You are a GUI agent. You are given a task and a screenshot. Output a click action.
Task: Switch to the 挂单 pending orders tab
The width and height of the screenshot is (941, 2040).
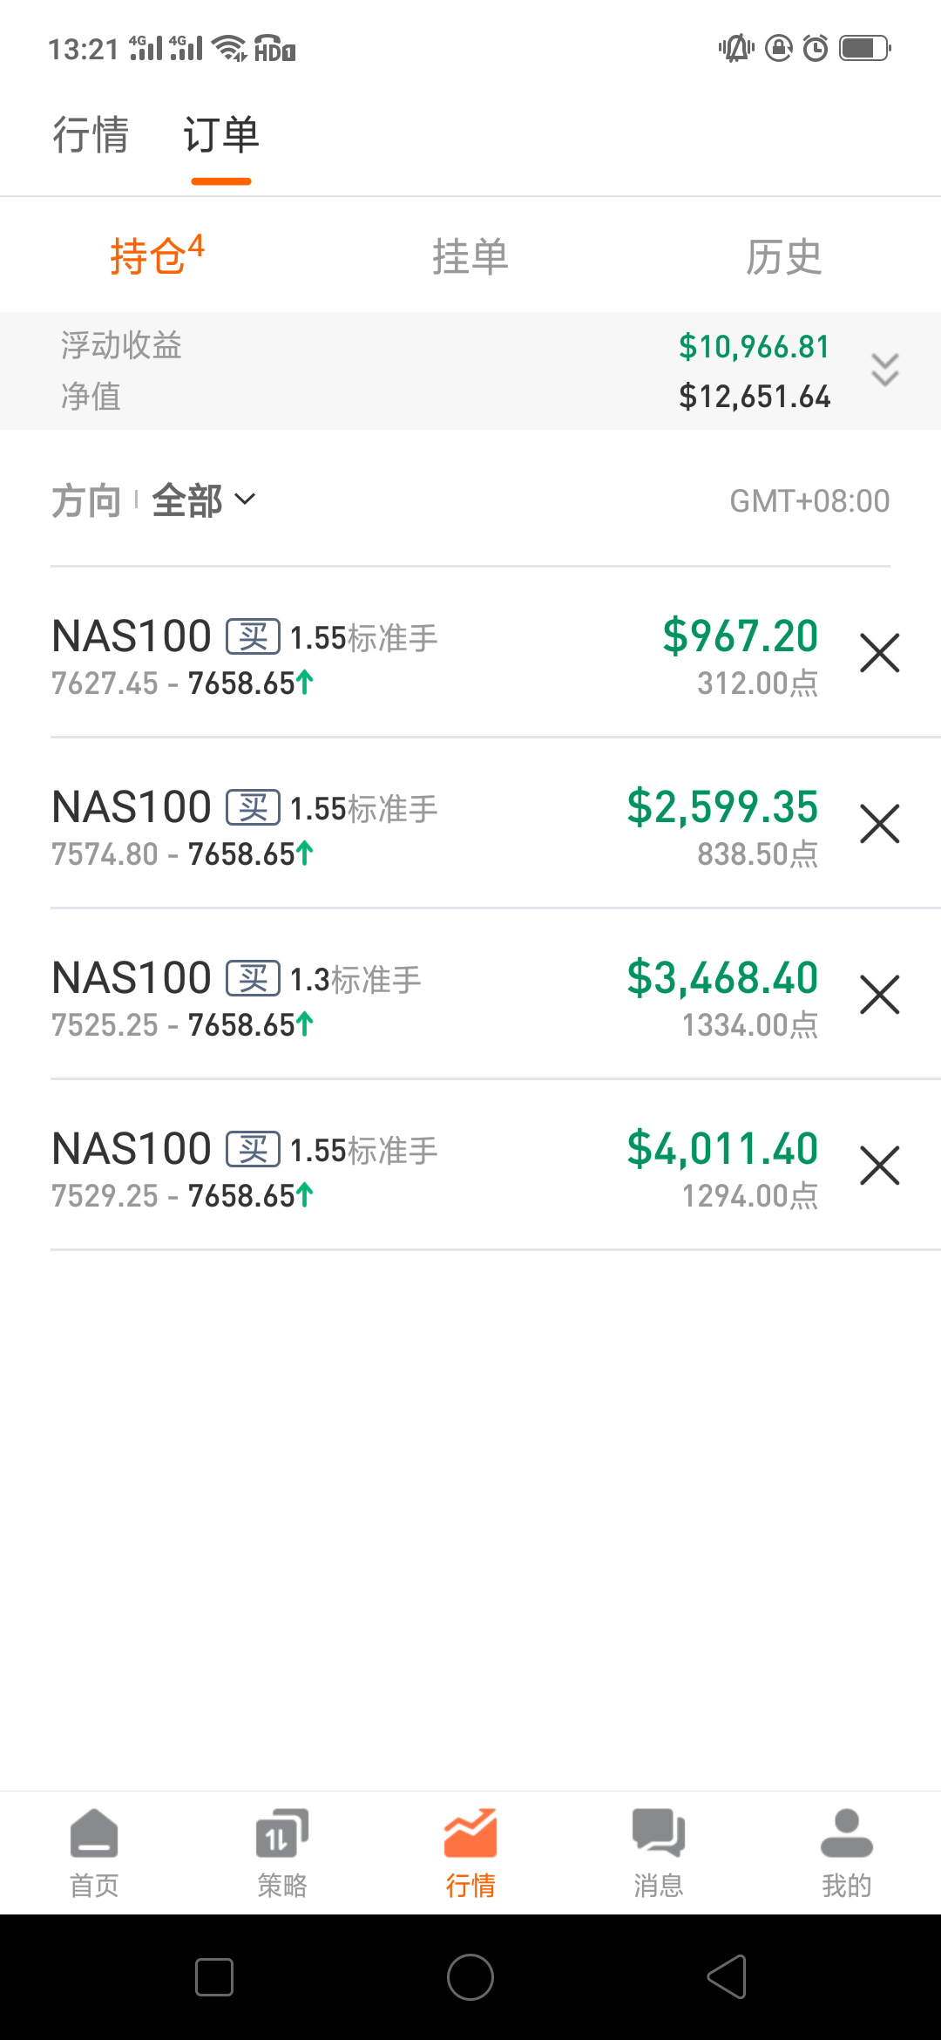click(470, 256)
